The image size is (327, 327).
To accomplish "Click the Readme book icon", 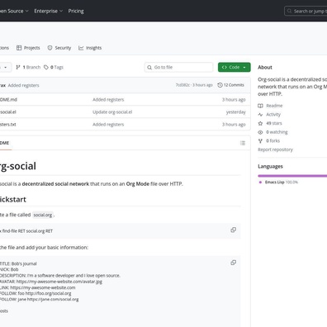I will coord(260,106).
